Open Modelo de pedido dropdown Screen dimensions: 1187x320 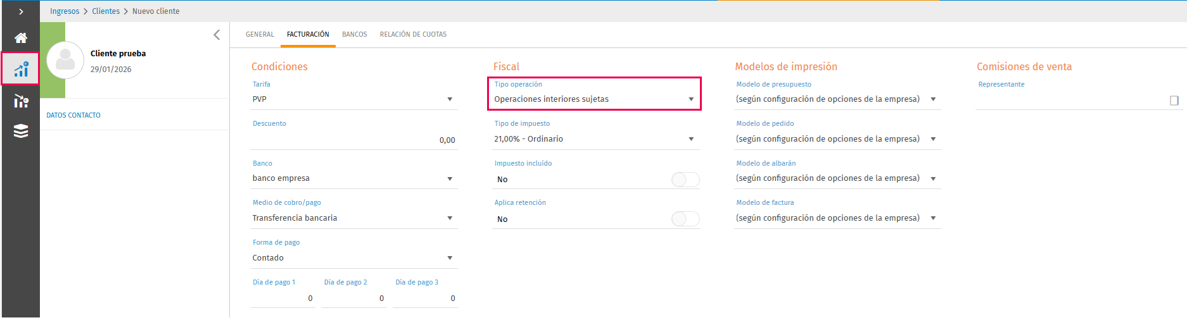837,139
